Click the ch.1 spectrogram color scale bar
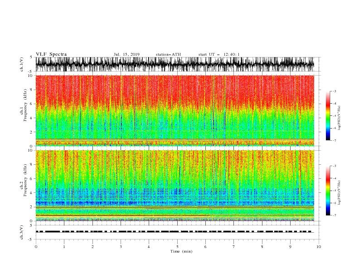This screenshot has height=277, width=359. 328,116
